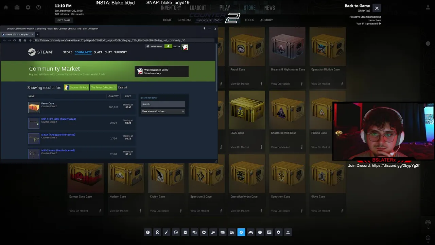The width and height of the screenshot is (435, 245).
Task: Open STORE in the Steam page header
Action: 68,52
